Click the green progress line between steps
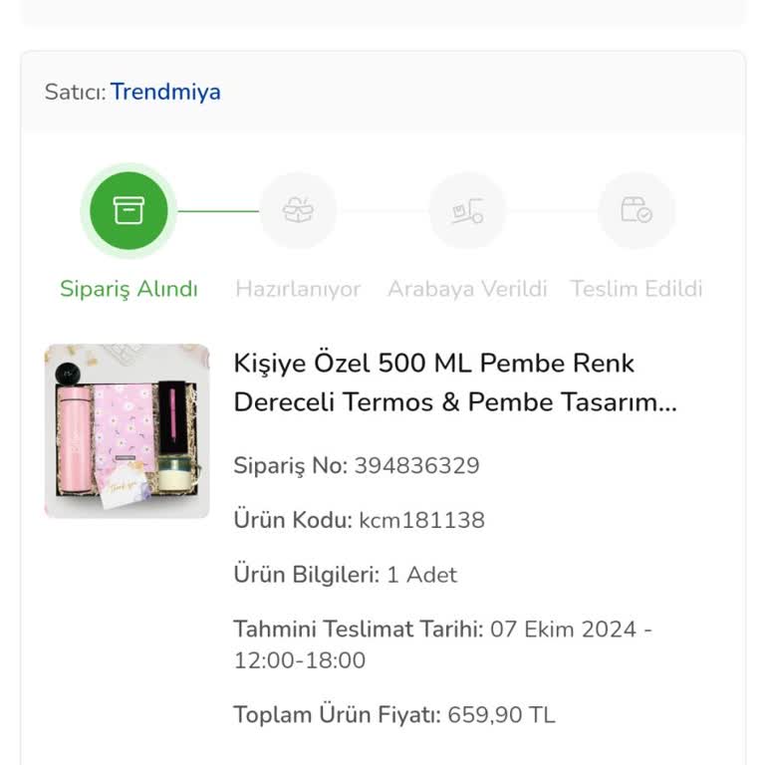The height and width of the screenshot is (765, 765). tap(217, 211)
